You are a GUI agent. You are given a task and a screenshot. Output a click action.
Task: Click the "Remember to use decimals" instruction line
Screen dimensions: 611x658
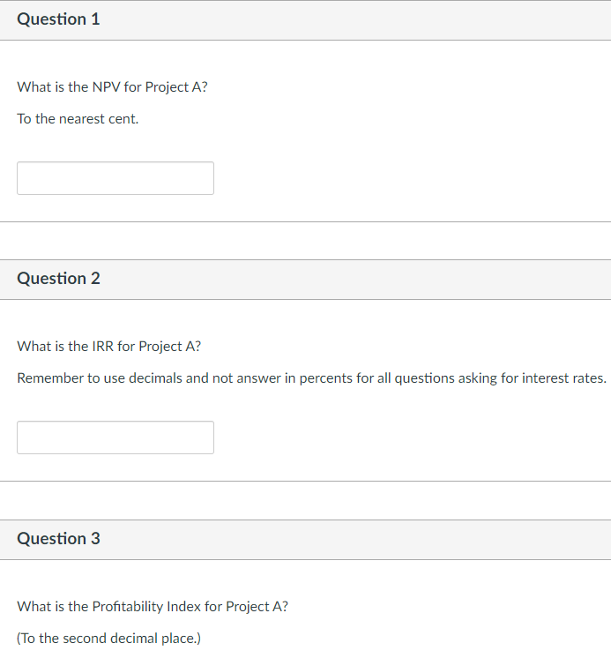point(311,378)
